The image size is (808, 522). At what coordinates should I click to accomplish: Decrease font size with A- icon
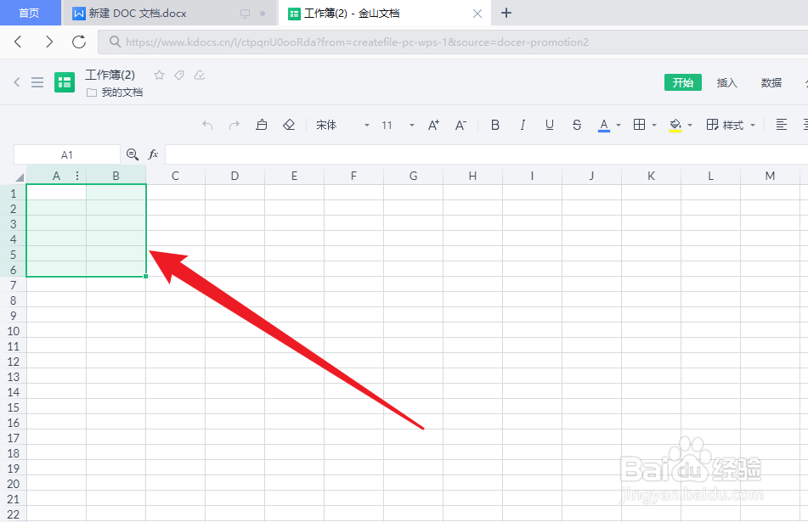(461, 125)
